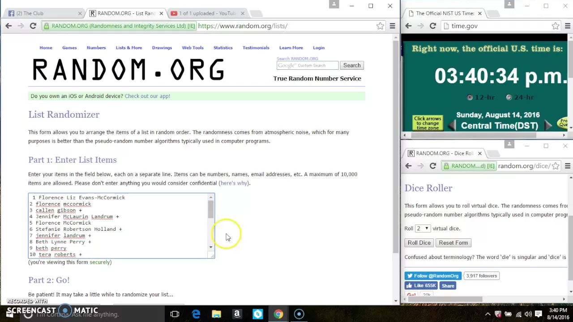Image resolution: width=573 pixels, height=322 pixels.
Task: Open the new tab button in main window
Action: (x=256, y=13)
